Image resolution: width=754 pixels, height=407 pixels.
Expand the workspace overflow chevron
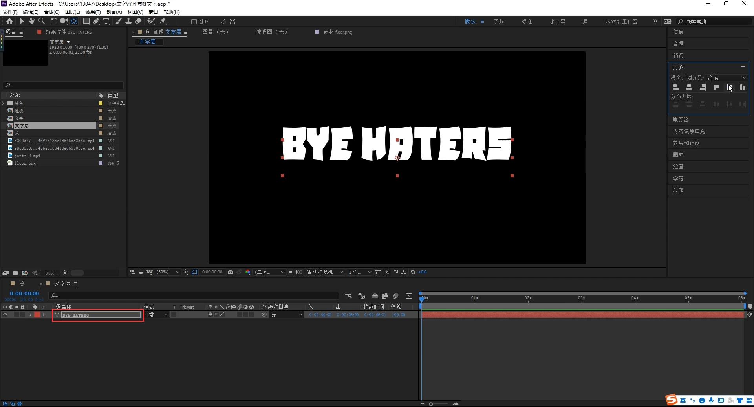[x=655, y=21]
